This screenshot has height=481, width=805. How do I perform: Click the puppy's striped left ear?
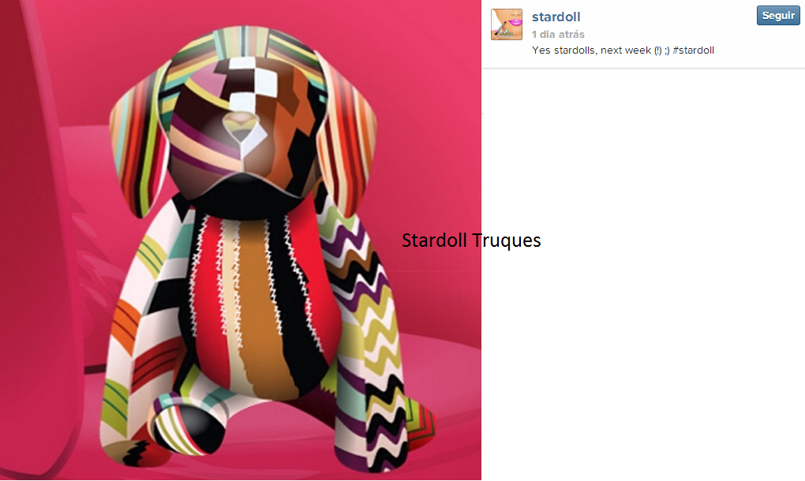[x=137, y=141]
